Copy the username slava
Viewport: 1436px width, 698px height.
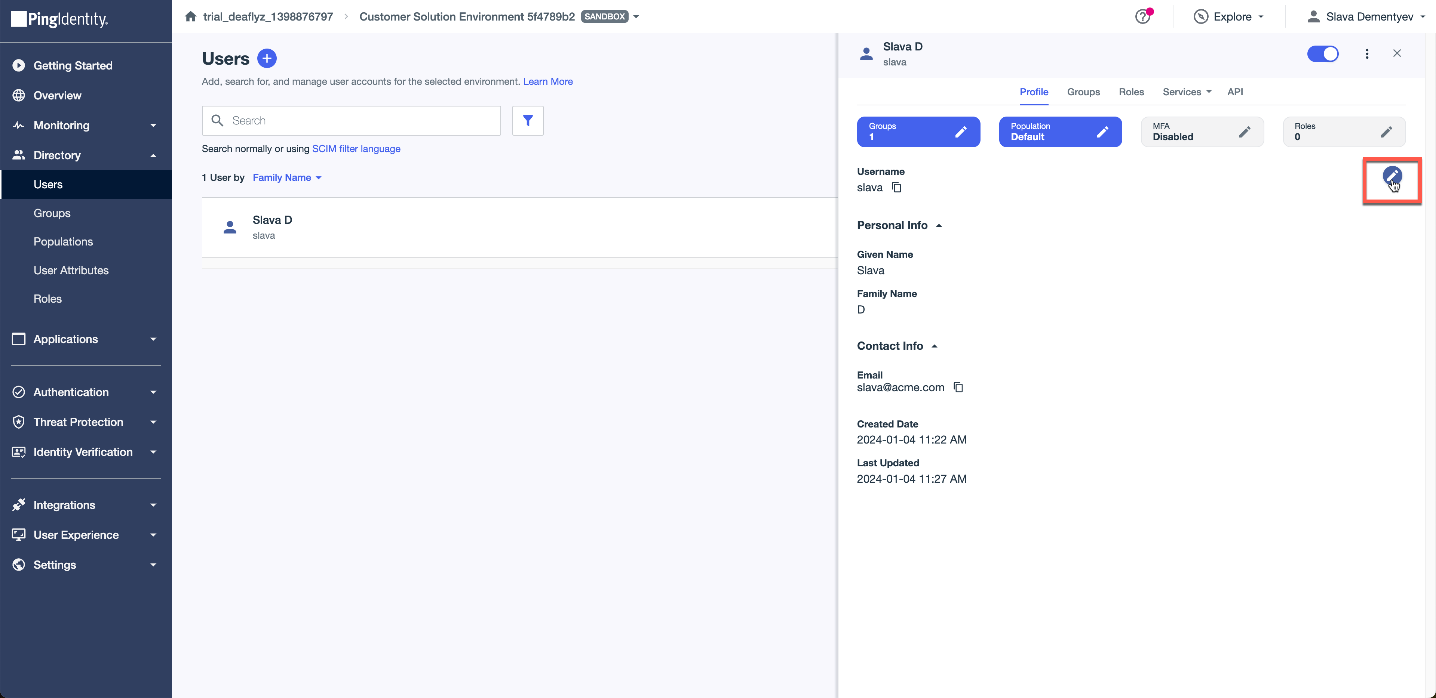tap(896, 188)
